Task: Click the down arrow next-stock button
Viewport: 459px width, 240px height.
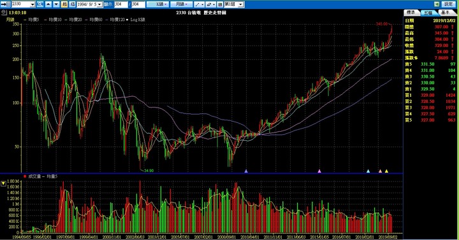Action: [x=56, y=4]
